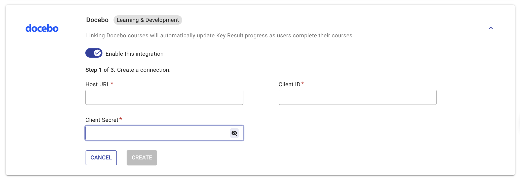
Task: Show the Client Secret via eye icon
Action: [234, 133]
